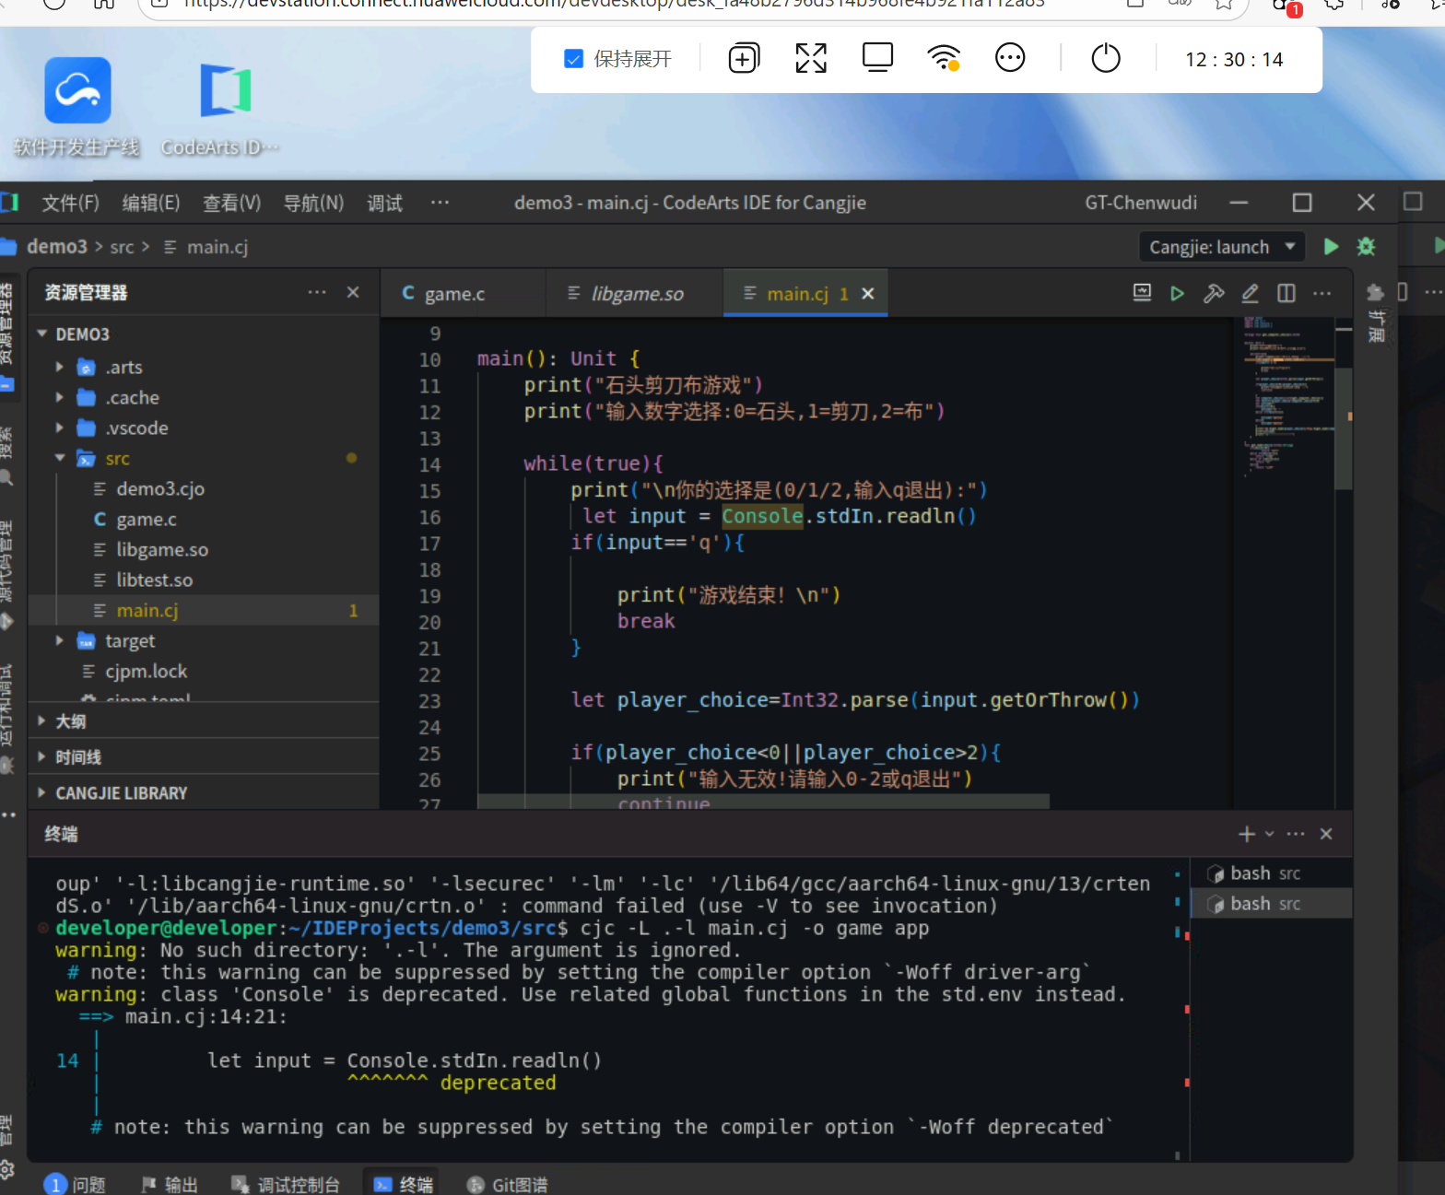The height and width of the screenshot is (1195, 1445).
Task: Open the extensions puzzle icon on right sidebar
Action: 1375,293
